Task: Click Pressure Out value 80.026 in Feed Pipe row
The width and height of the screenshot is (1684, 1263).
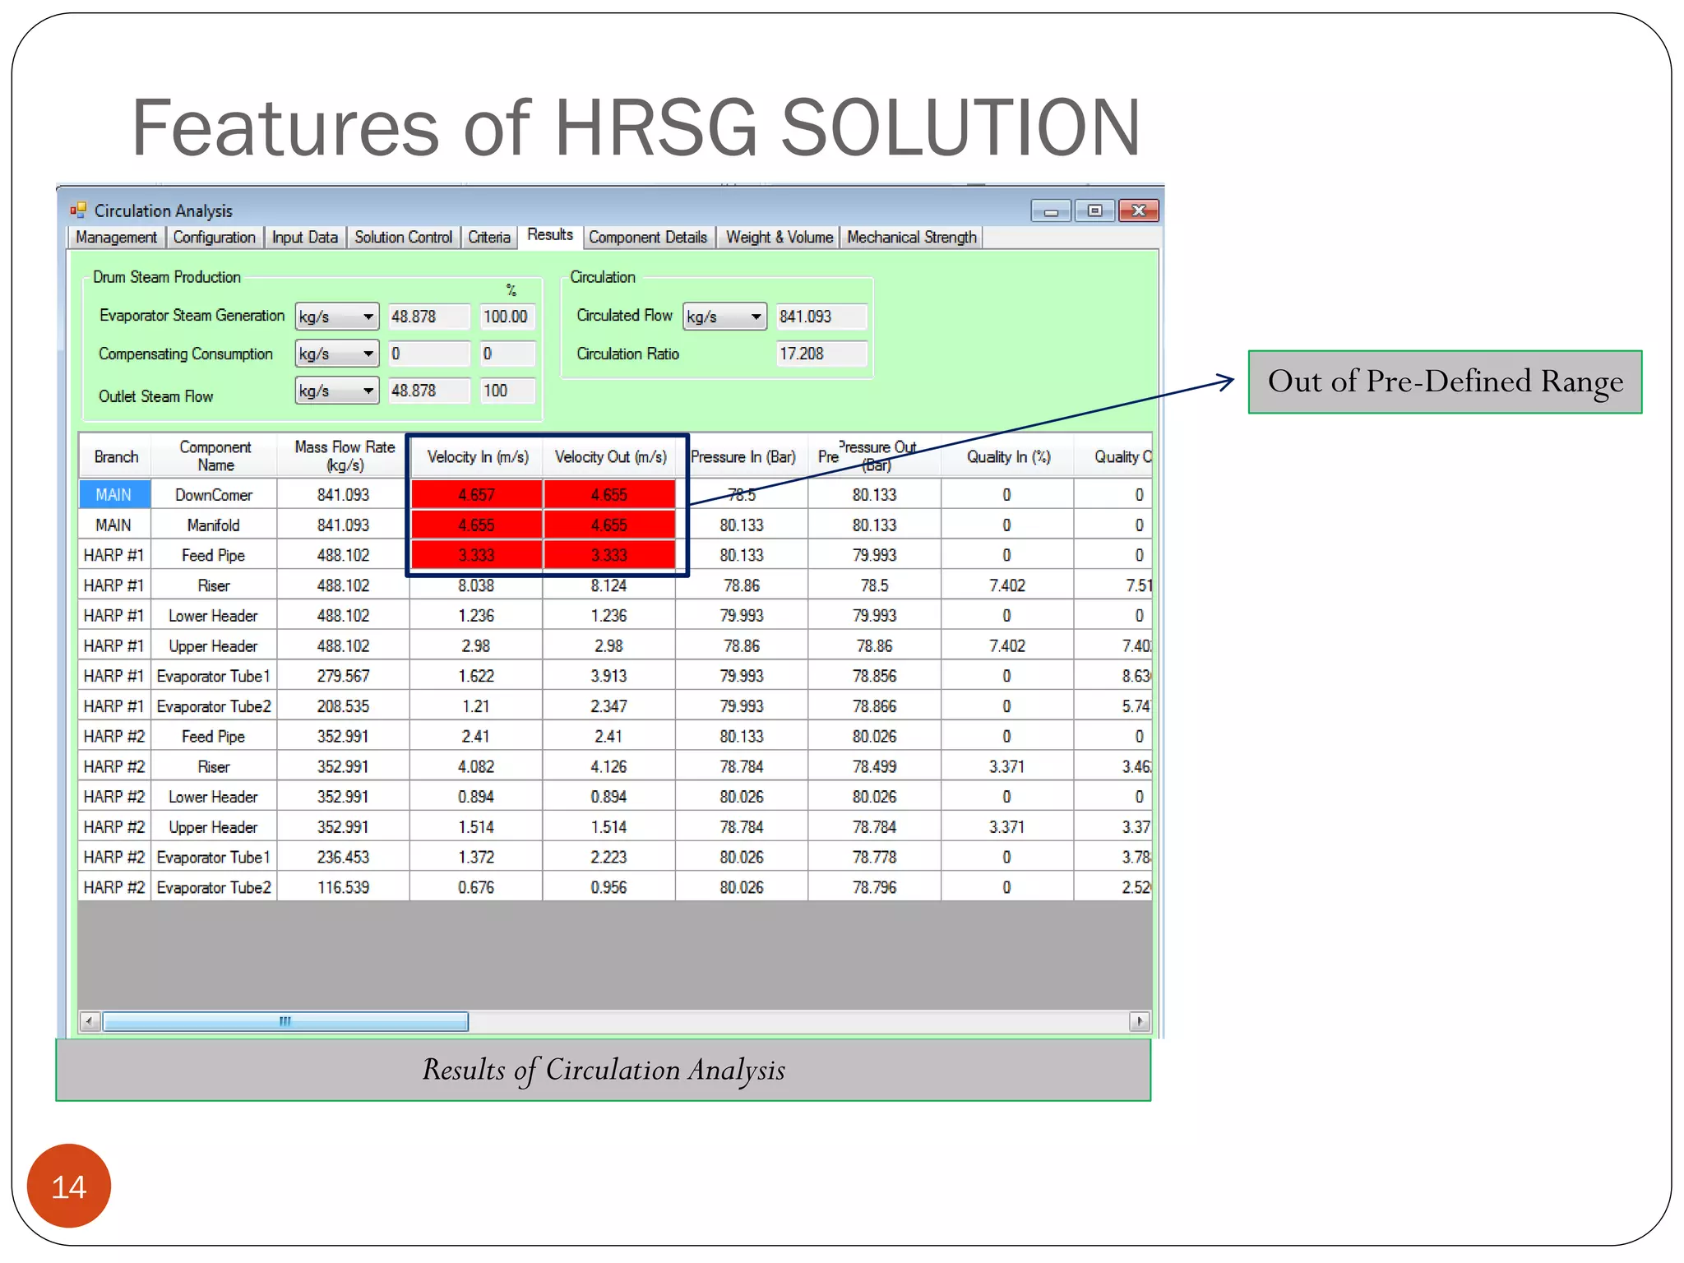Action: click(875, 736)
